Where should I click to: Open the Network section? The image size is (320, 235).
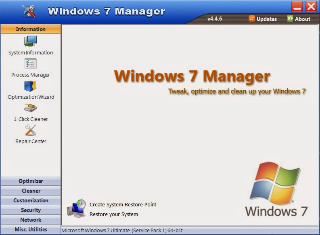(x=31, y=220)
